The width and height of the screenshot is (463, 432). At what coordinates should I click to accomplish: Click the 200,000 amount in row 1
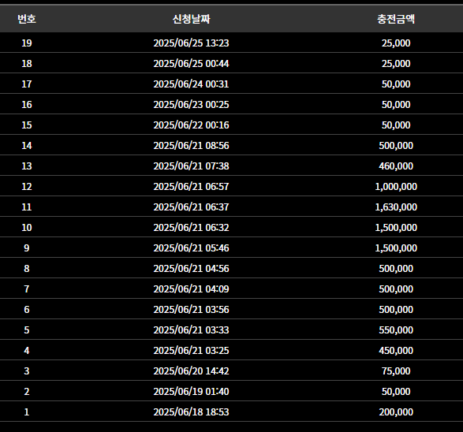click(x=396, y=412)
